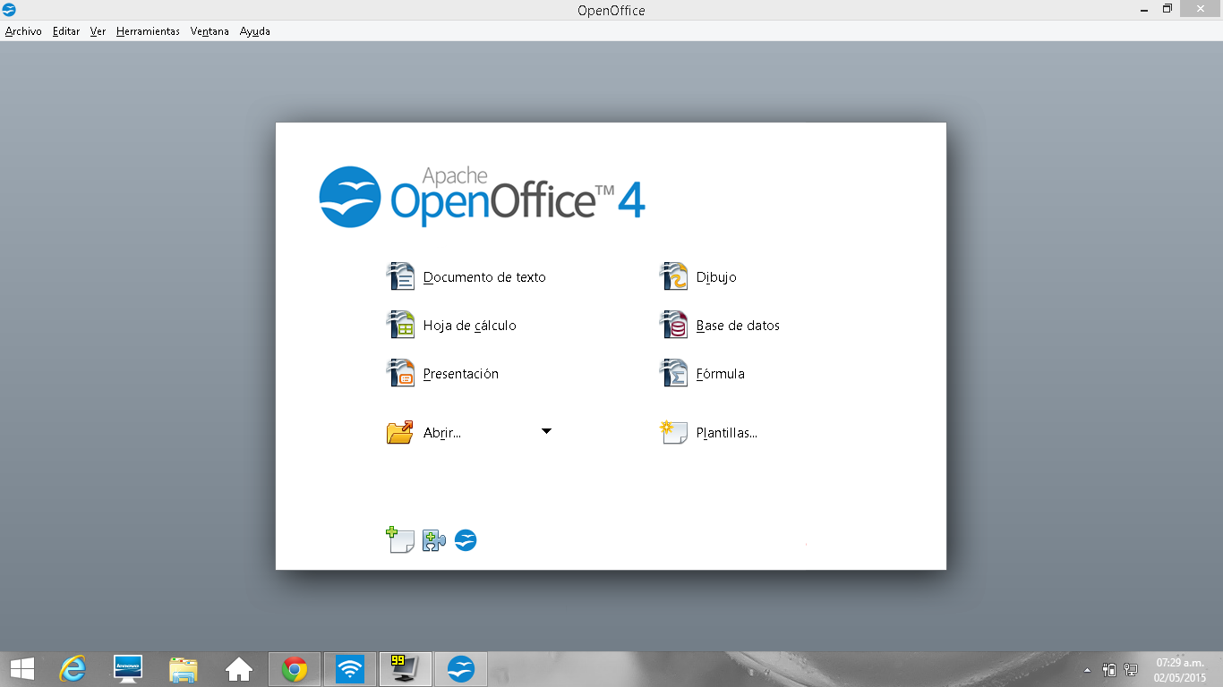The width and height of the screenshot is (1223, 687).
Task: Click the network tray icon
Action: coord(1131,669)
